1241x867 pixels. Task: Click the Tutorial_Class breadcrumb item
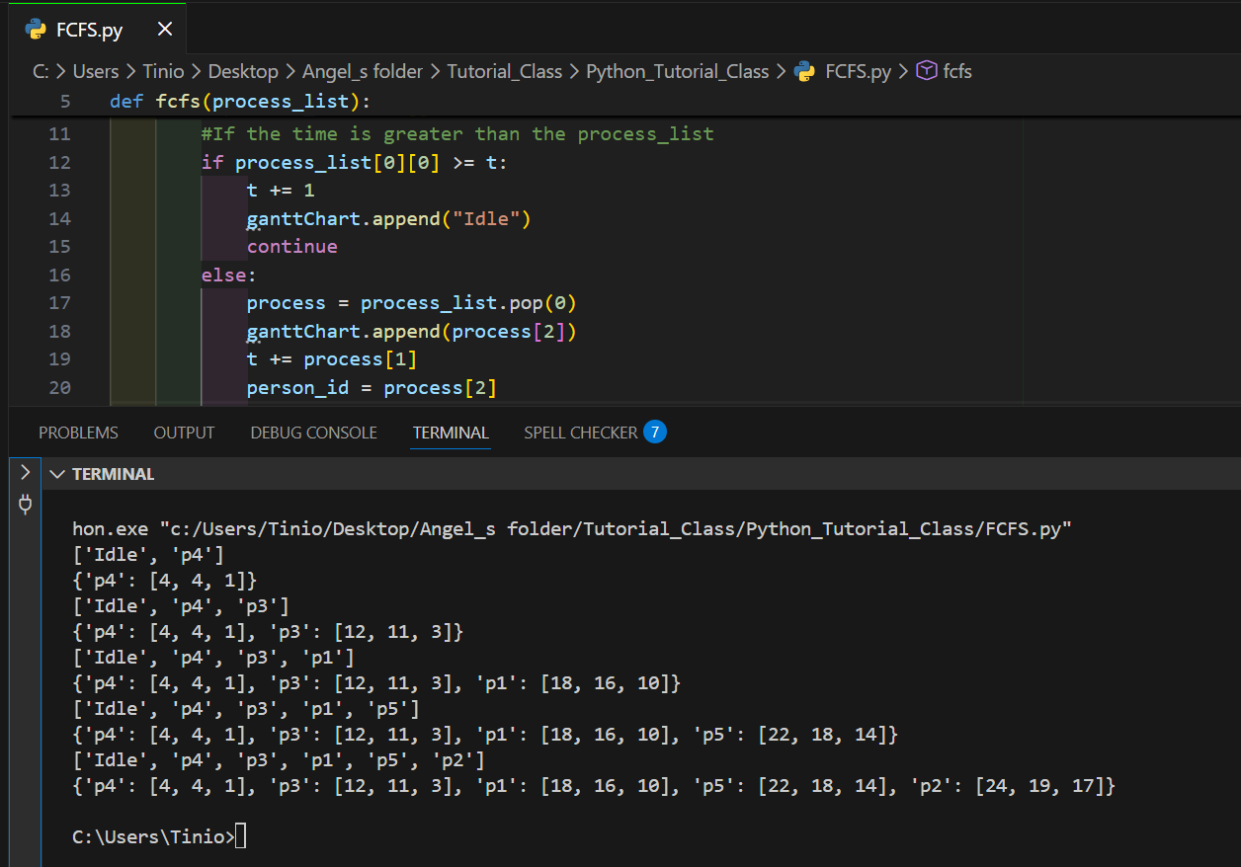click(505, 70)
